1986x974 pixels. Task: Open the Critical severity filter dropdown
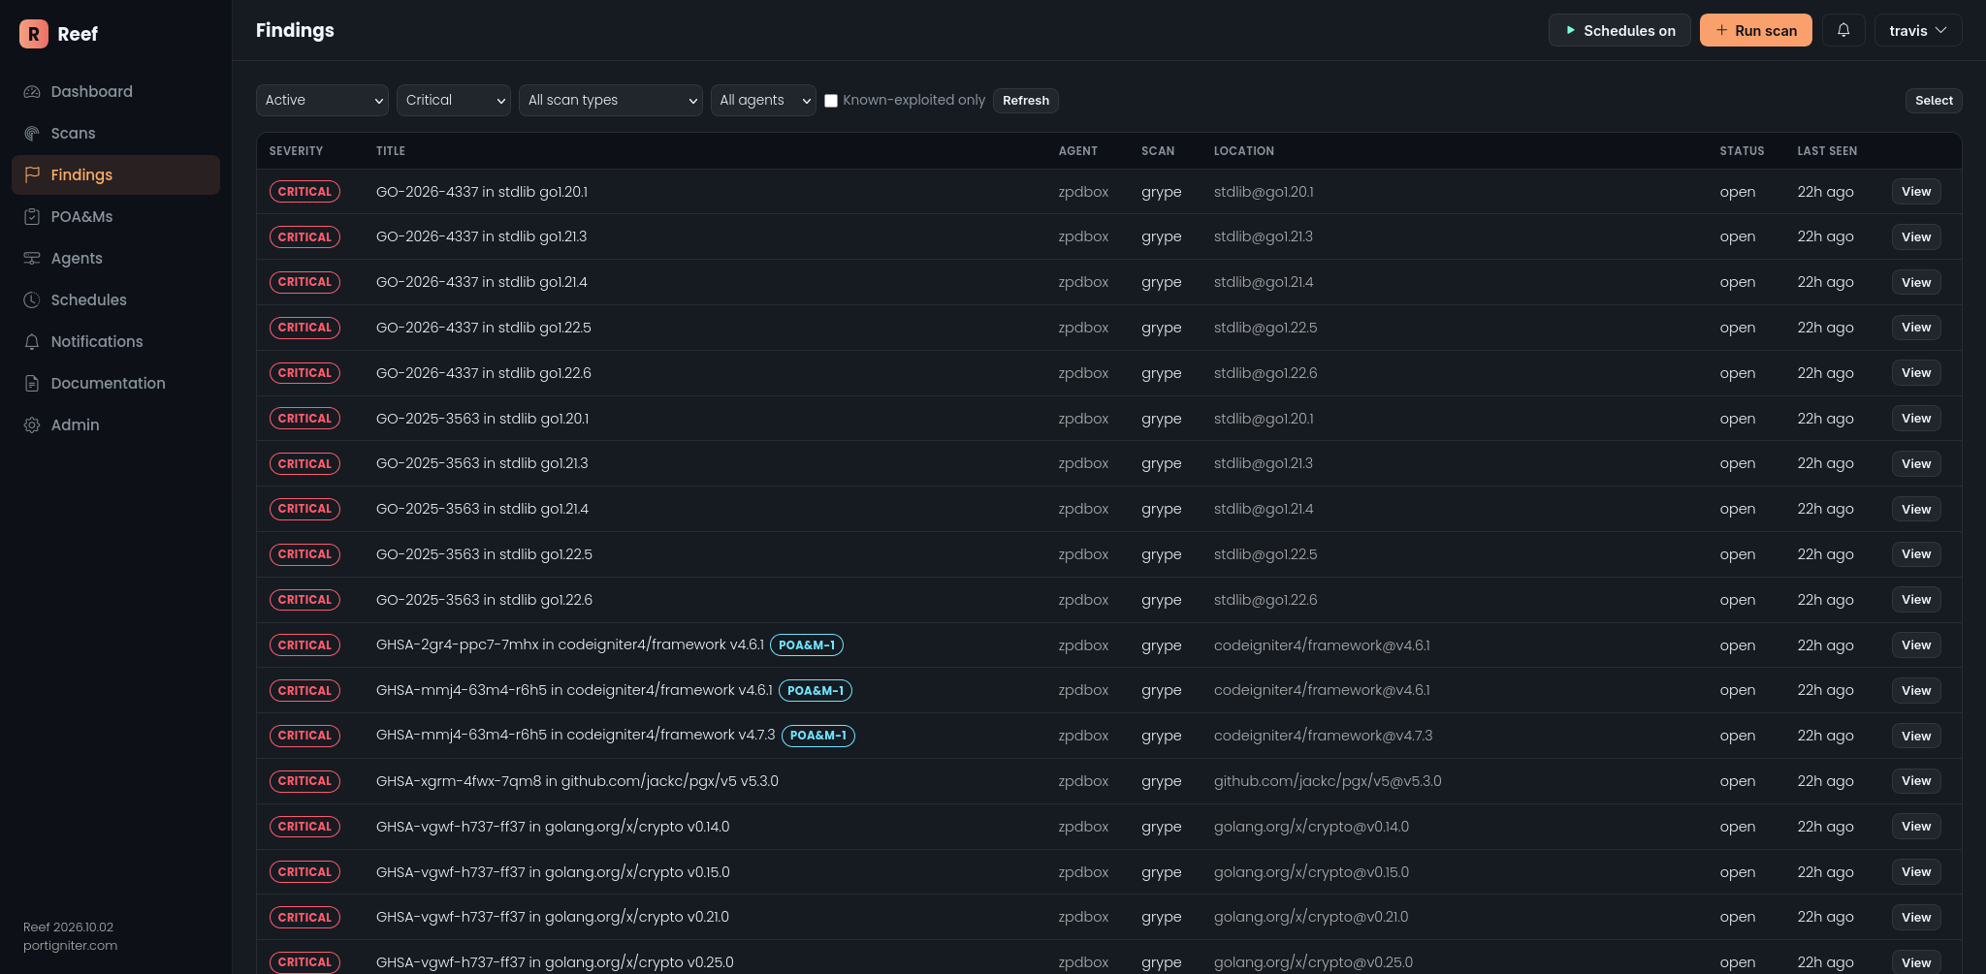click(453, 100)
